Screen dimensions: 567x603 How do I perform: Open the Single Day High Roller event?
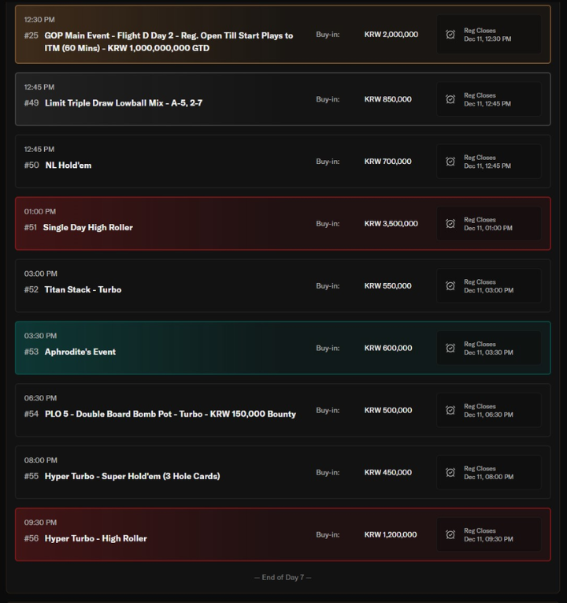(x=87, y=228)
